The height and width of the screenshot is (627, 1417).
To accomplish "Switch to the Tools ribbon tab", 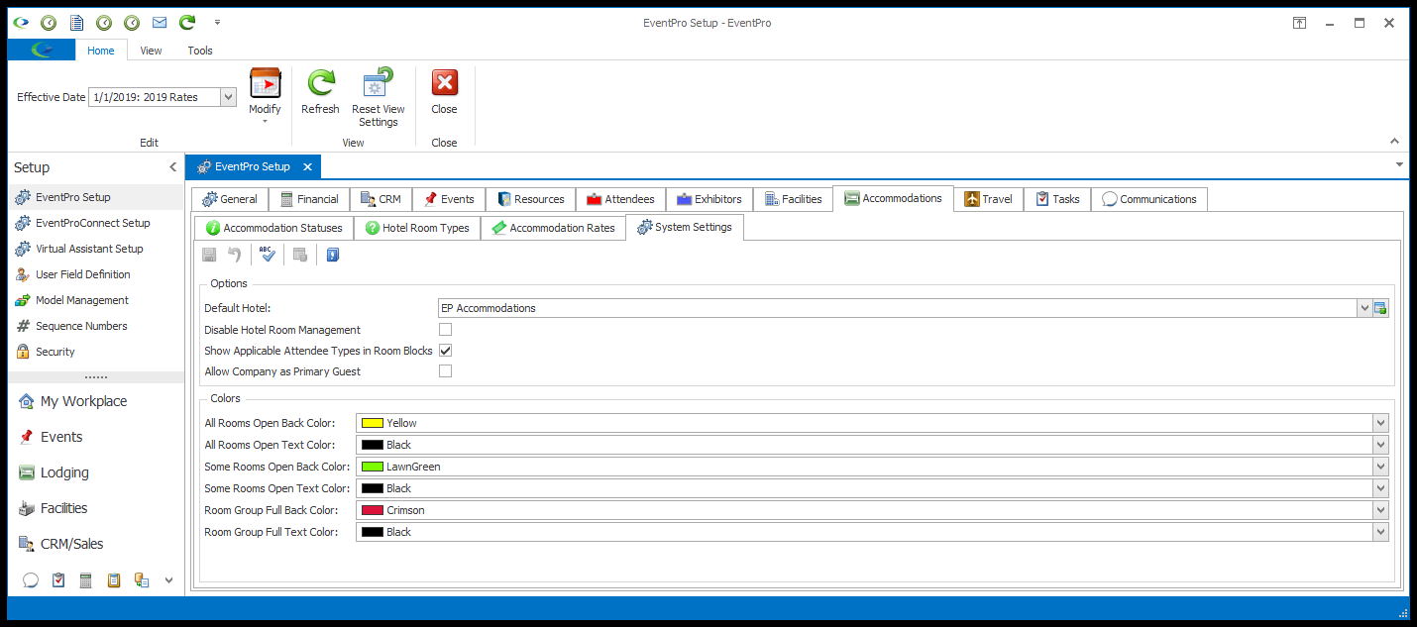I will 200,51.
